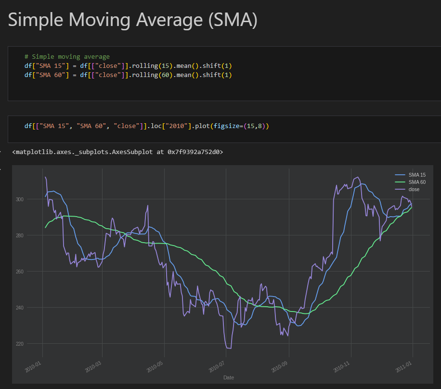Click the 220 y-axis tick label

point(20,344)
